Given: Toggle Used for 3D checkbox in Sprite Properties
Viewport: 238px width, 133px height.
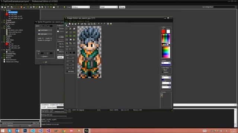Looking at the screenshot, I should coord(58,50).
